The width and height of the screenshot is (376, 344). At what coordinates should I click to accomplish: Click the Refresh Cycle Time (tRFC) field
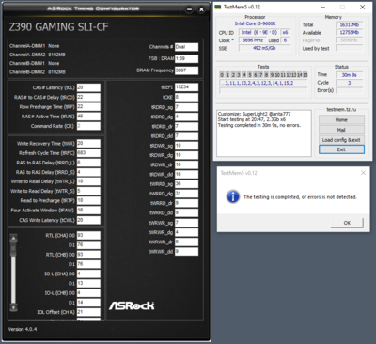(88, 153)
